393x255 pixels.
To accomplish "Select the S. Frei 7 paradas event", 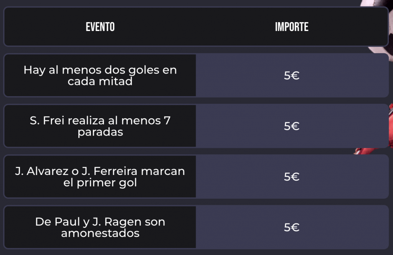I will [x=100, y=126].
